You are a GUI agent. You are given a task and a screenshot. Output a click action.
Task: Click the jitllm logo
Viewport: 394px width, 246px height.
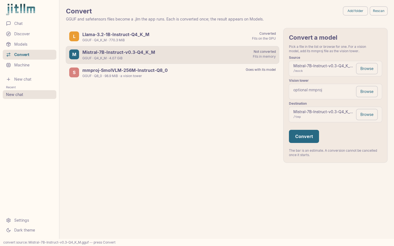point(21,10)
